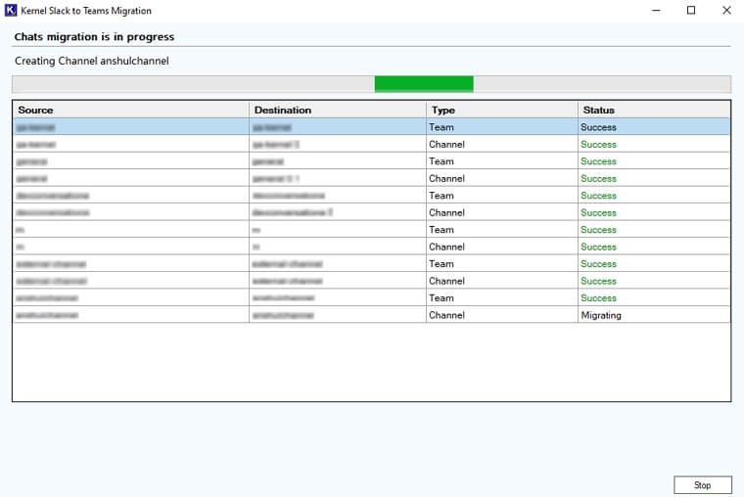Maximize the Kernel migration window
The height and width of the screenshot is (497, 744).
691,10
